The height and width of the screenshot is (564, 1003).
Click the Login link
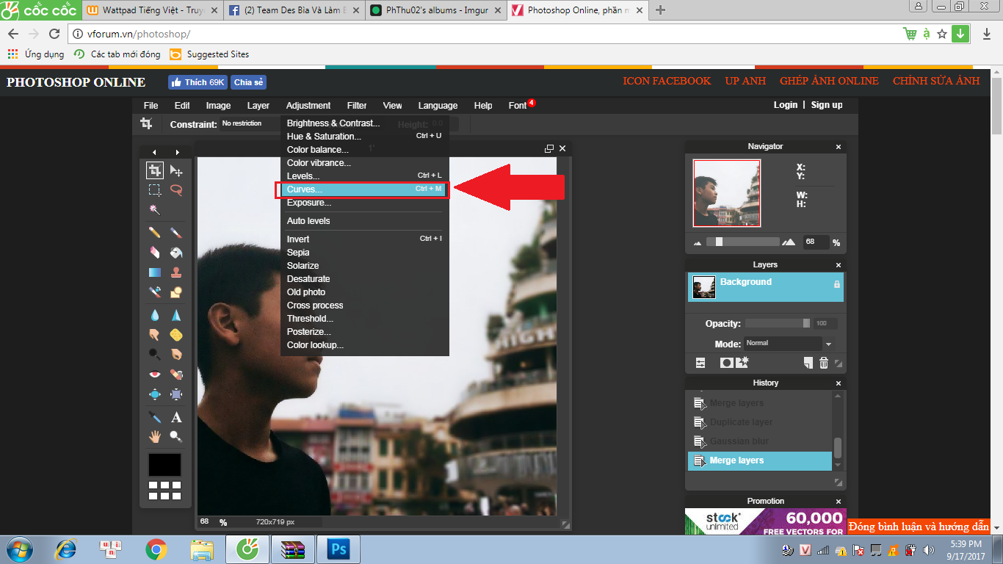[x=785, y=105]
